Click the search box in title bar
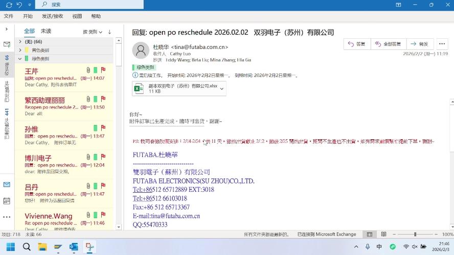 tap(89, 4)
